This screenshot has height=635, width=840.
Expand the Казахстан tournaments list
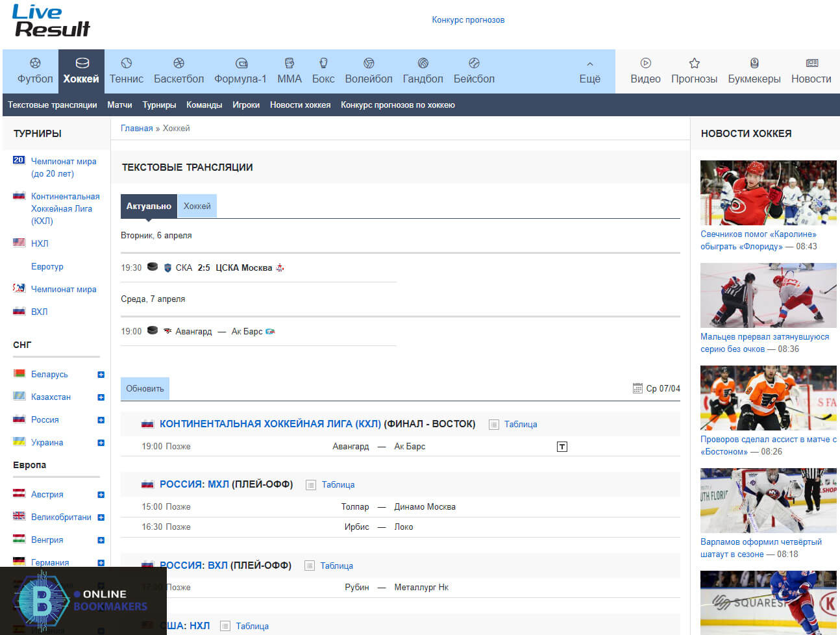click(x=101, y=397)
